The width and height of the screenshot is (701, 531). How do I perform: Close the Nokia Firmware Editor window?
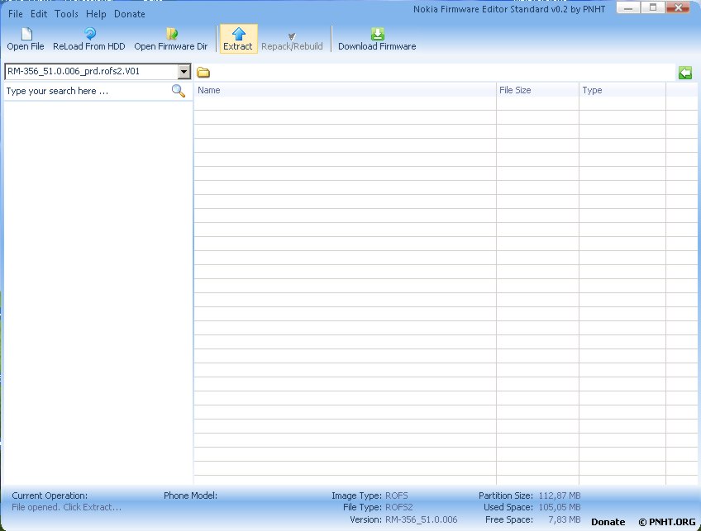coord(678,7)
